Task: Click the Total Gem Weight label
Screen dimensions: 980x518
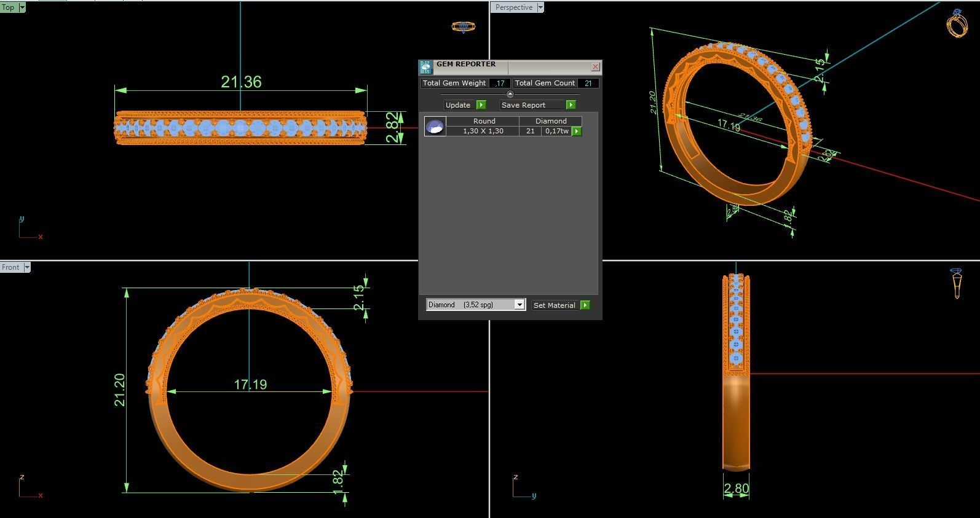Action: pos(454,83)
